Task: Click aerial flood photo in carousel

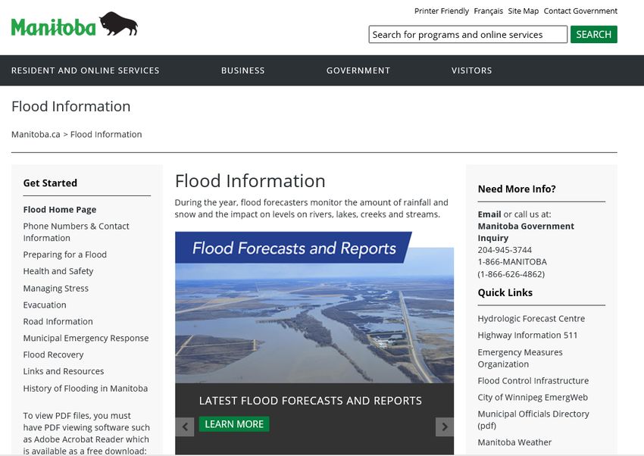Action: pos(314,324)
